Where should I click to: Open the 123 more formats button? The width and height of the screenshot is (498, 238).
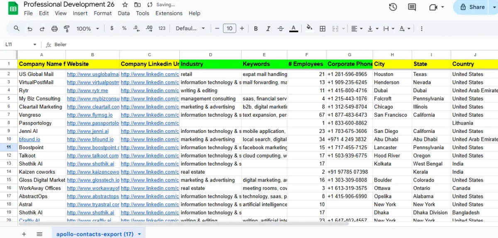[162, 29]
